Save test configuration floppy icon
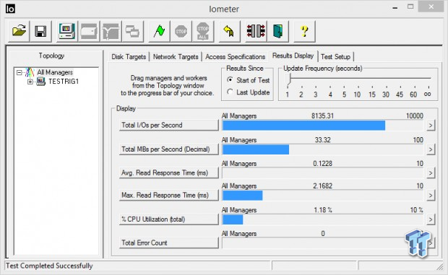Screen dimensions: 448x275 (x=40, y=31)
